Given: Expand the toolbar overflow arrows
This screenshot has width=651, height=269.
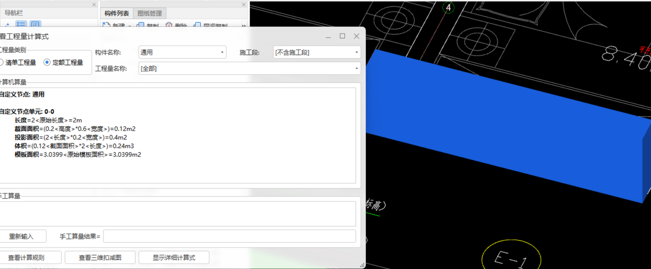Looking at the screenshot, I should tap(244, 25).
